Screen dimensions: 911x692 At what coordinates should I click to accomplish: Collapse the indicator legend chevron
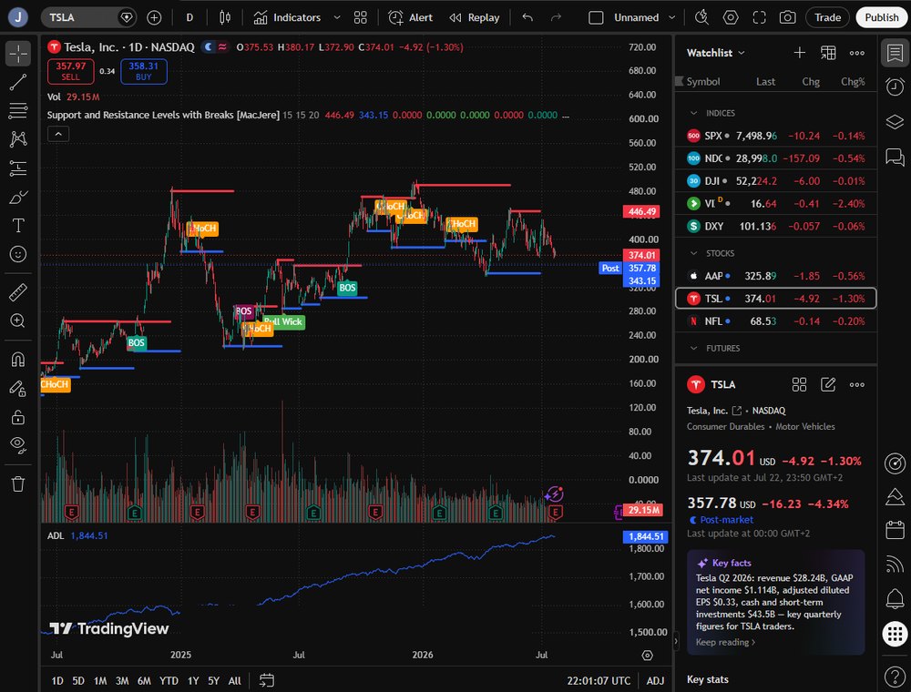pyautogui.click(x=58, y=134)
